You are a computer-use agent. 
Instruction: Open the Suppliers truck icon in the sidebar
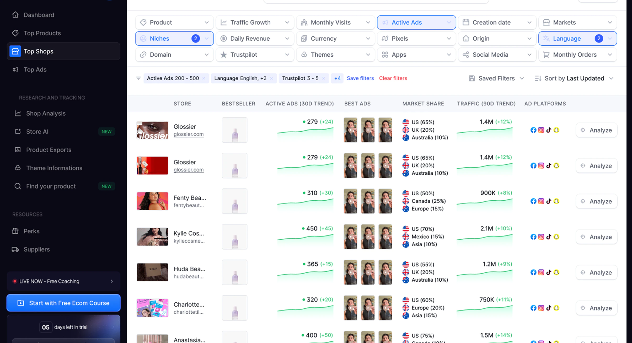coord(15,249)
